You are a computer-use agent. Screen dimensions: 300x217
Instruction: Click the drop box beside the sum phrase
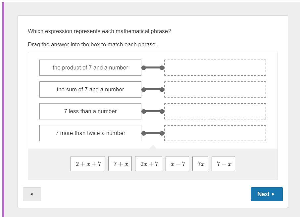tap(215, 90)
